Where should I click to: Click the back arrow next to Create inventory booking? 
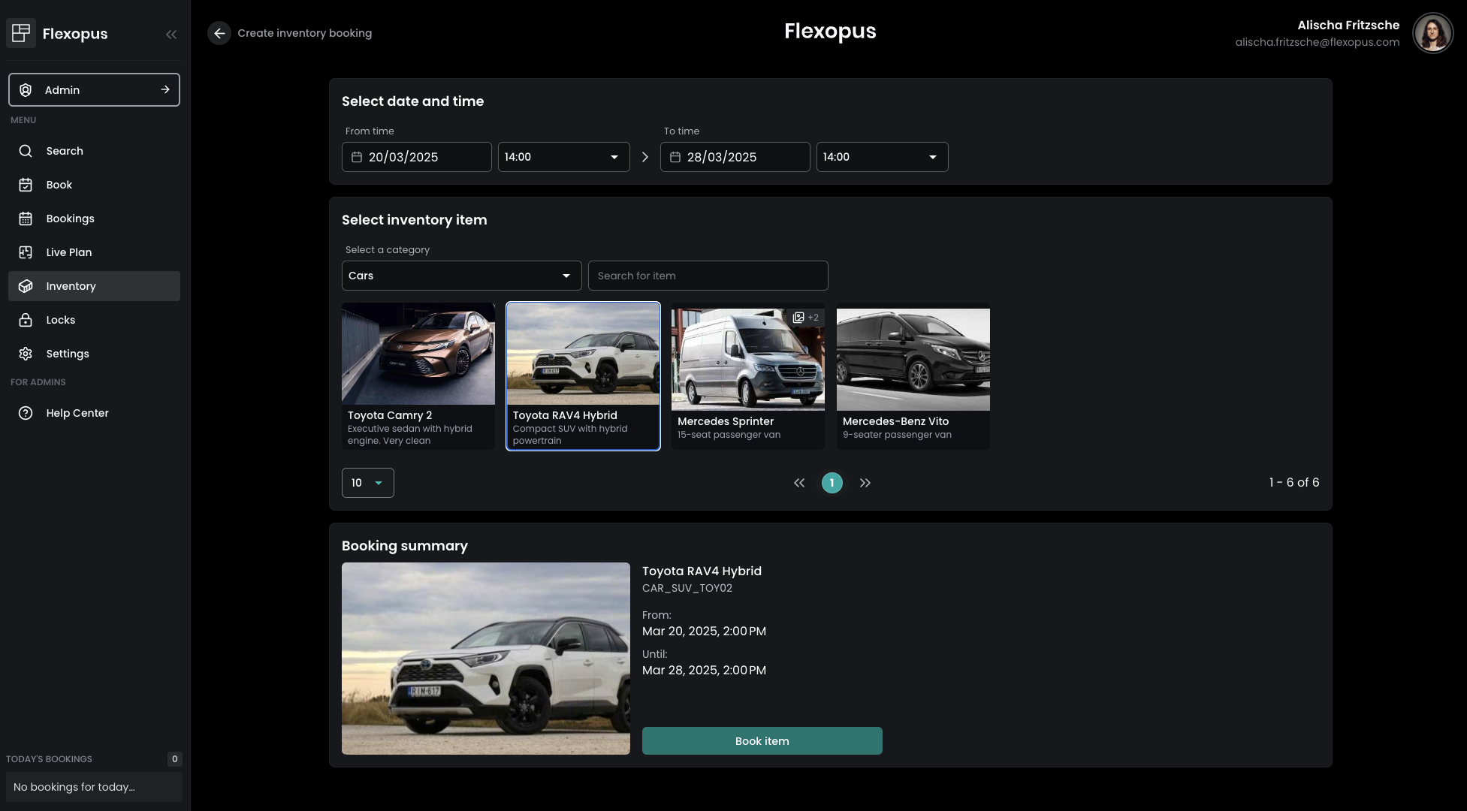[219, 33]
